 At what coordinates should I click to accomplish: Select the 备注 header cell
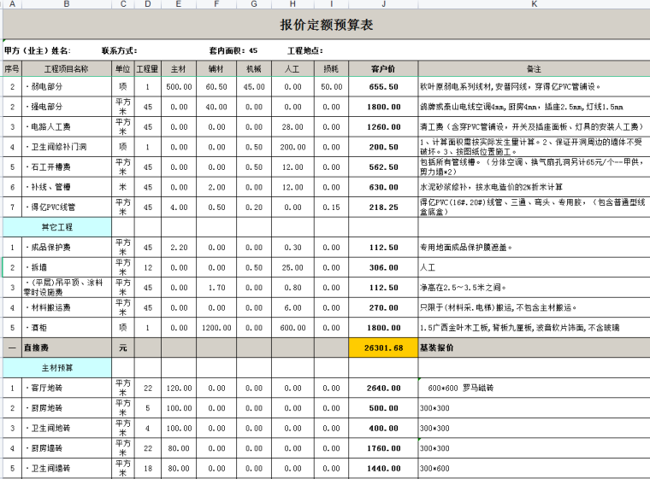coord(534,68)
